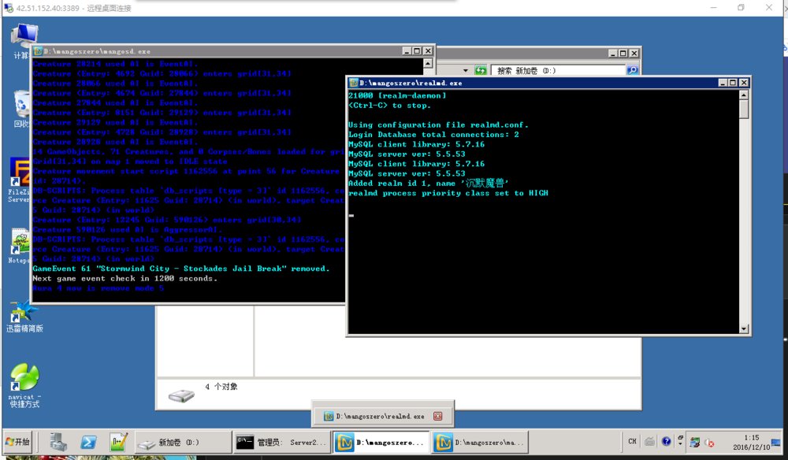Launch the Xunlei (迅雷精简版) desktop icon

[x=24, y=317]
